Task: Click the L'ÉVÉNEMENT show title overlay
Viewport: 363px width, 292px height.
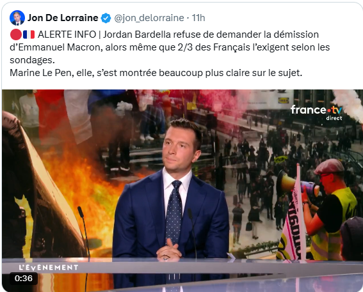Action: click(x=49, y=268)
